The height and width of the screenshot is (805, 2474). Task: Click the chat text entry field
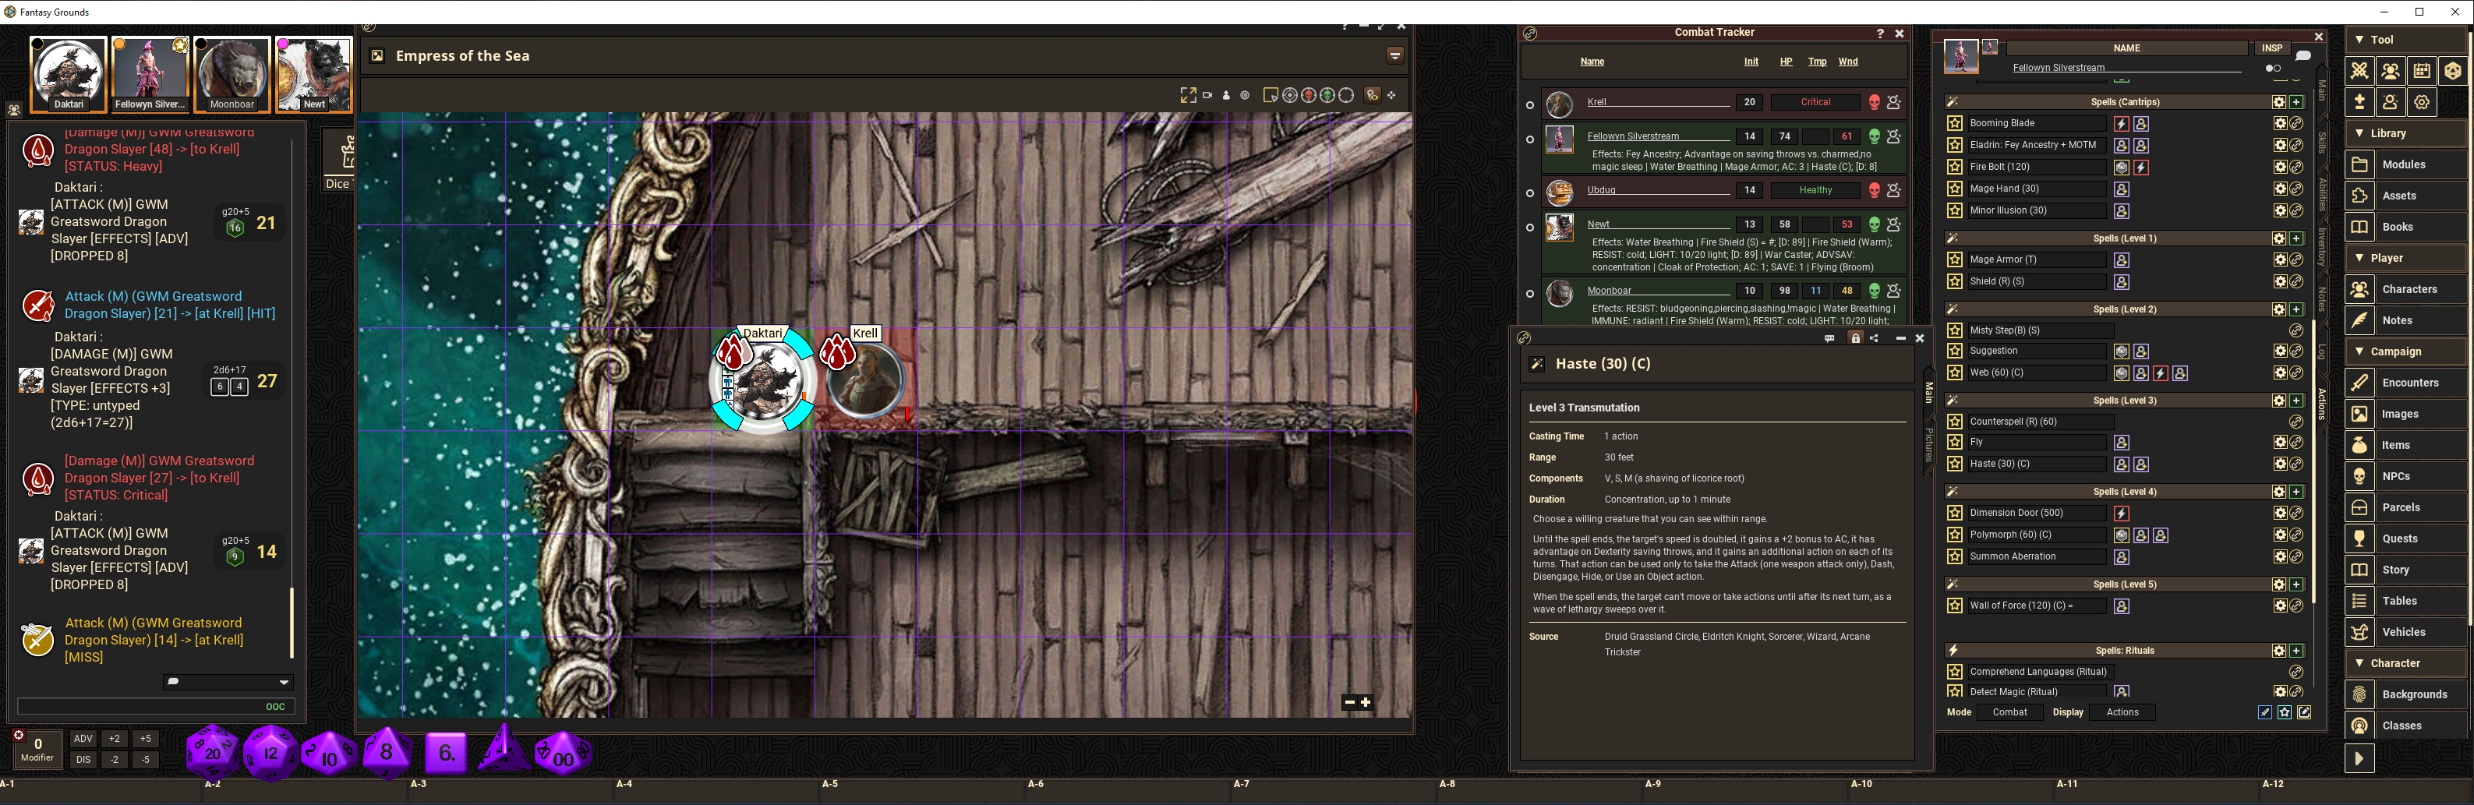(x=156, y=706)
